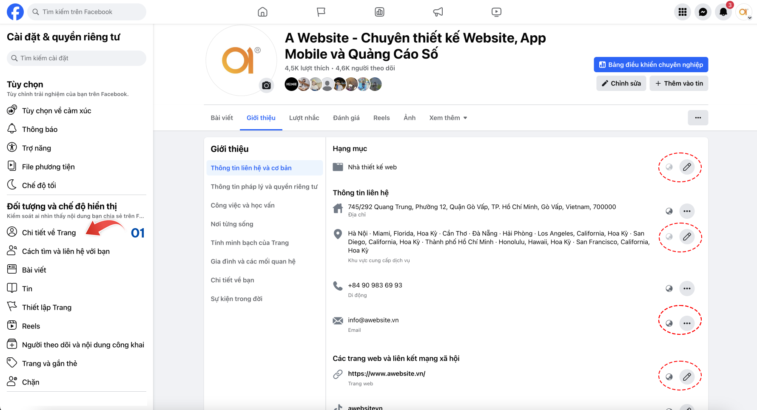The height and width of the screenshot is (410, 757).
Task: Select Tính minh bạch của Trang section
Action: click(265, 243)
